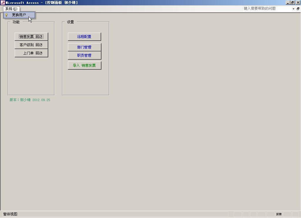Screen dimensions: 301x218
Task: Select 更换用户 from the menu
Action: [19, 15]
